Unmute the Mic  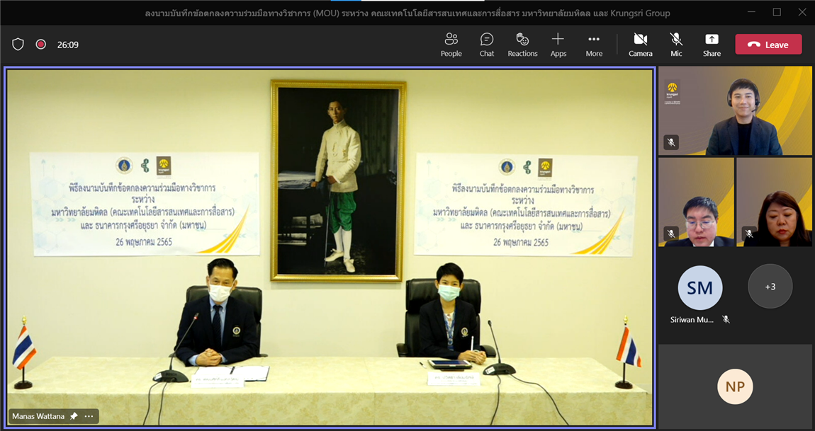pos(676,45)
